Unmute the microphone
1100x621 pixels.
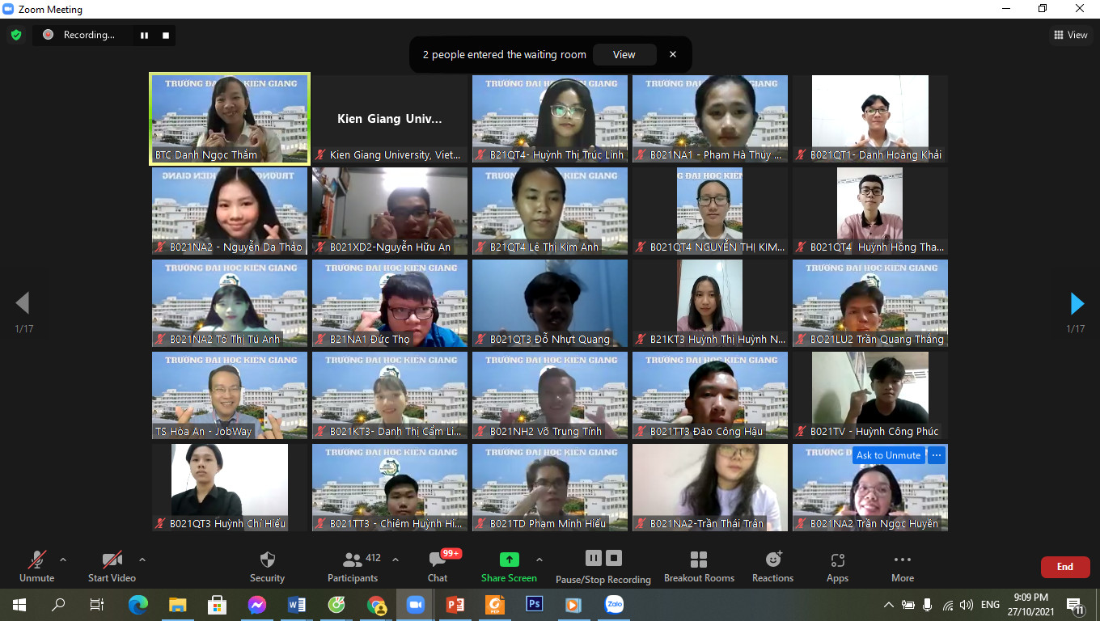(36, 565)
